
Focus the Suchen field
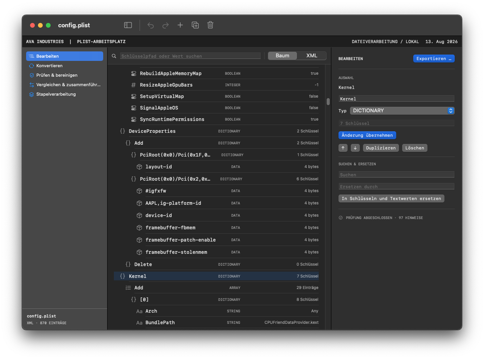point(396,174)
